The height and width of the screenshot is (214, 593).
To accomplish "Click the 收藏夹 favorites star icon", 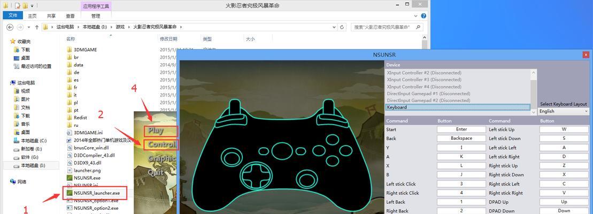I will [x=13, y=41].
